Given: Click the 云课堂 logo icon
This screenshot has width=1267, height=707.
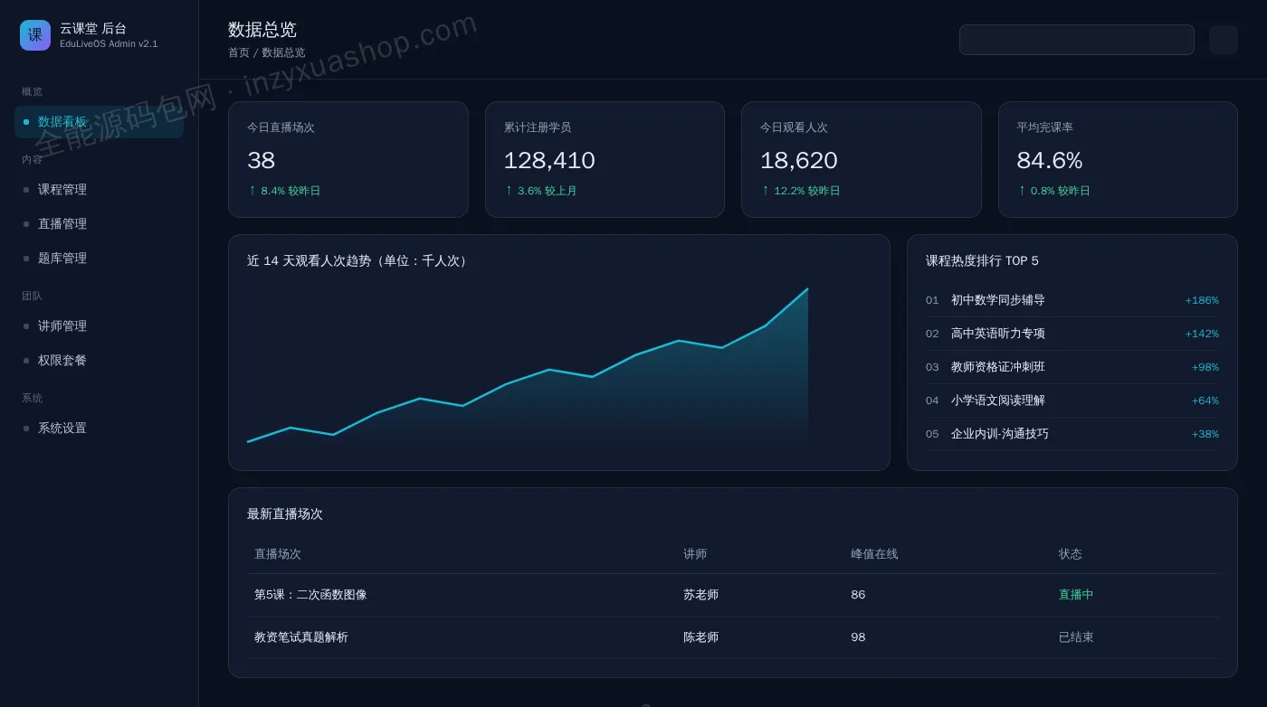Looking at the screenshot, I should (35, 35).
